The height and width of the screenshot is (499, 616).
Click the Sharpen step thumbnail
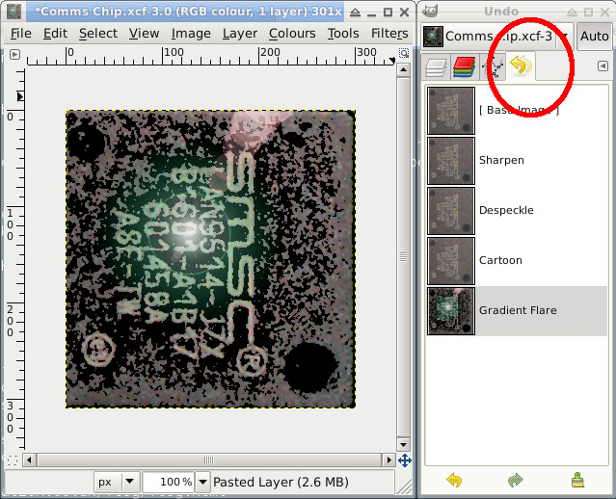tap(451, 161)
